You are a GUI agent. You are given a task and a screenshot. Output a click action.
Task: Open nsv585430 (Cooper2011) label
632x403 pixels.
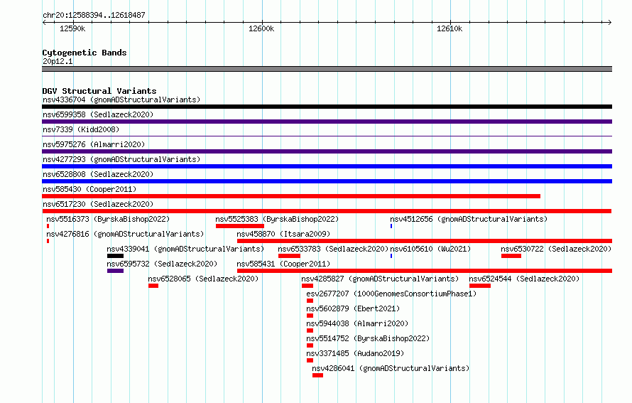89,189
